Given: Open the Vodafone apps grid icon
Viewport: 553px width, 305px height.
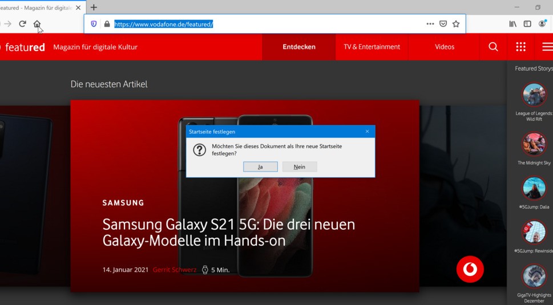Looking at the screenshot, I should [520, 47].
